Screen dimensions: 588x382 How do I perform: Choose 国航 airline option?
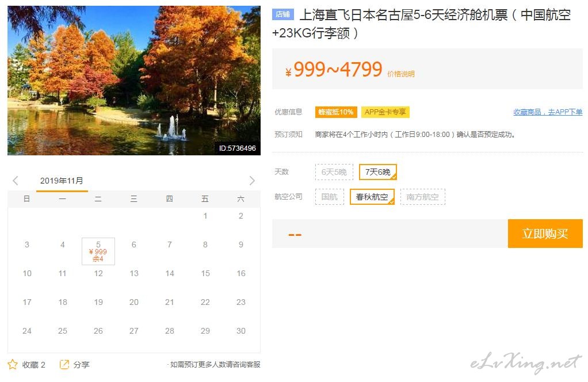click(x=329, y=197)
